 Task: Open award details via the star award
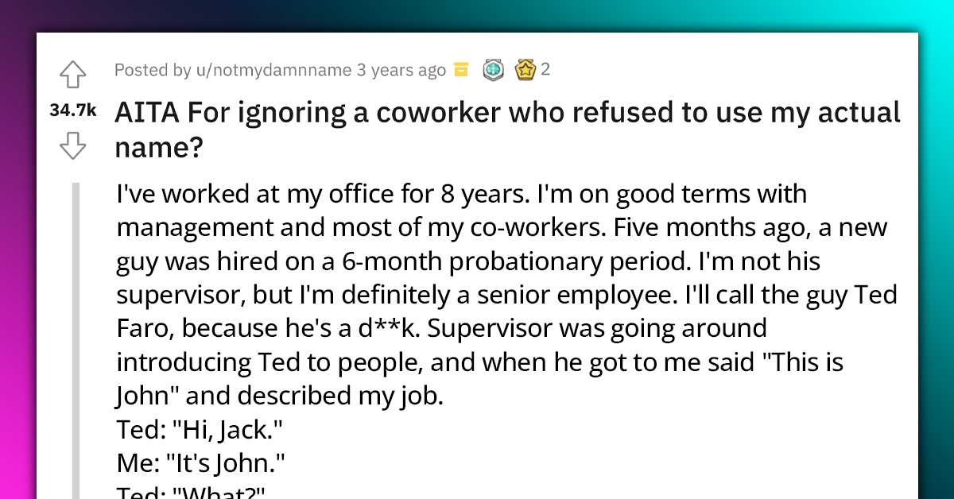(525, 70)
